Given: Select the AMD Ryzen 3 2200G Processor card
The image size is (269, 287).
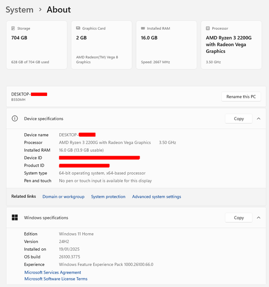Looking at the screenshot, I should pos(231,45).
